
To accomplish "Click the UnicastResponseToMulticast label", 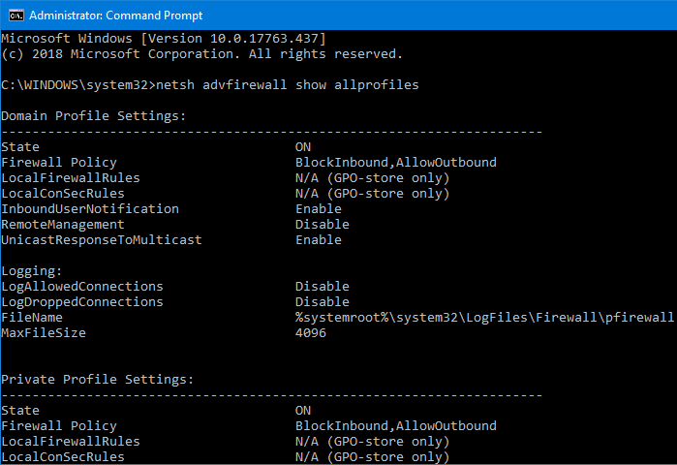I will [102, 240].
